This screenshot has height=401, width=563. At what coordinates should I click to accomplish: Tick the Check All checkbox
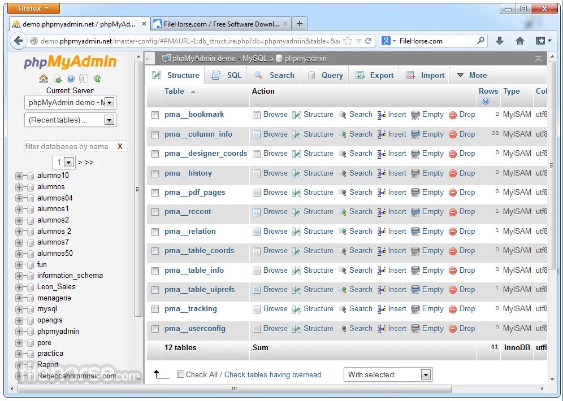[x=181, y=375]
